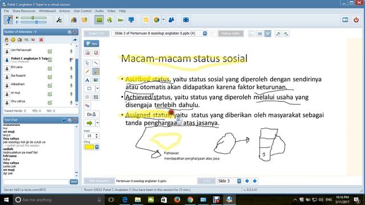This screenshot has width=365, height=205.
Task: Toggle checkbox for Ika Rosanti
Action: point(50,77)
